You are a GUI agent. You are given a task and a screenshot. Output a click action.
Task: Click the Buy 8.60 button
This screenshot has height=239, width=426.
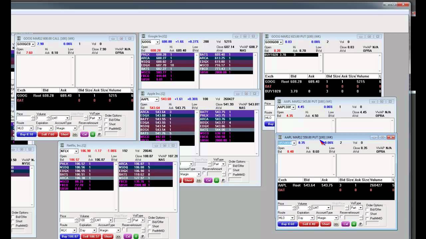[x=288, y=224]
